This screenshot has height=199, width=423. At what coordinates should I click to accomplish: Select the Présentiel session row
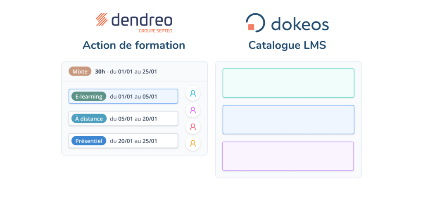[x=123, y=141]
